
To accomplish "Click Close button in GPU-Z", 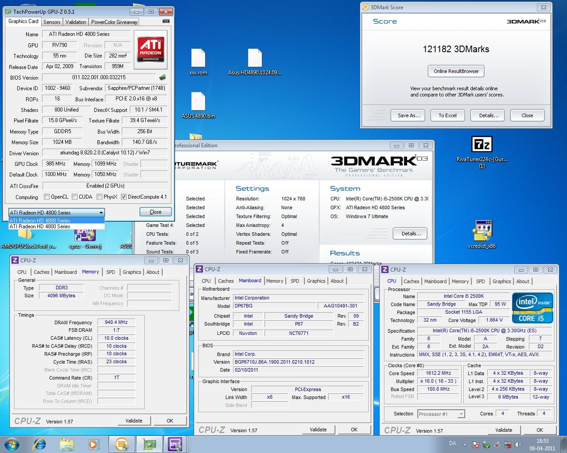I will click(x=155, y=212).
